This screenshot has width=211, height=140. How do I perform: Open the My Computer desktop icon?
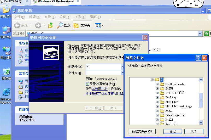pyautogui.click(x=6, y=32)
